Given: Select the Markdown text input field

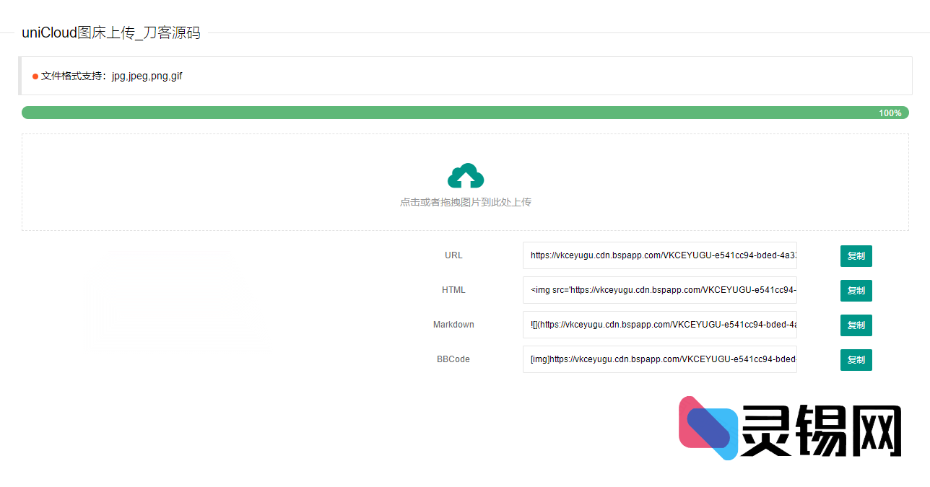Looking at the screenshot, I should tap(659, 325).
